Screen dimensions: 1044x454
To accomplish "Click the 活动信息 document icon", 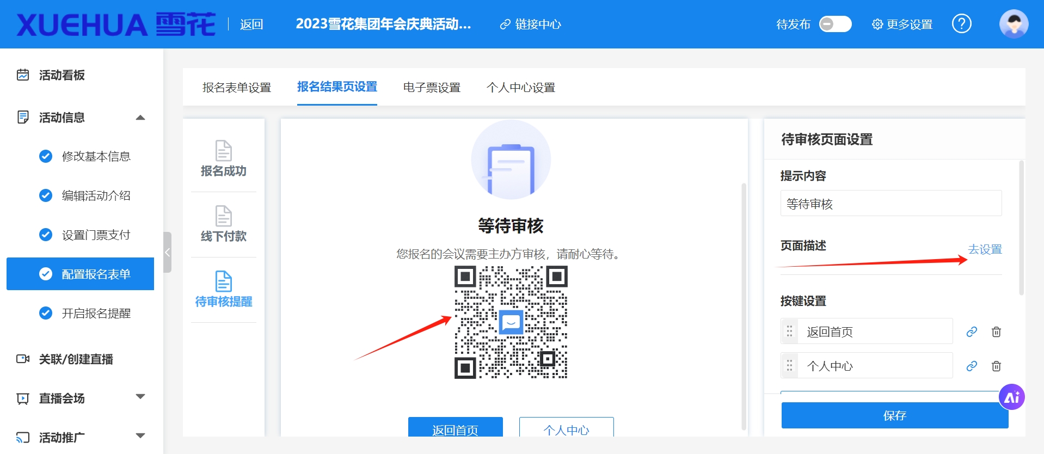I will (x=23, y=117).
